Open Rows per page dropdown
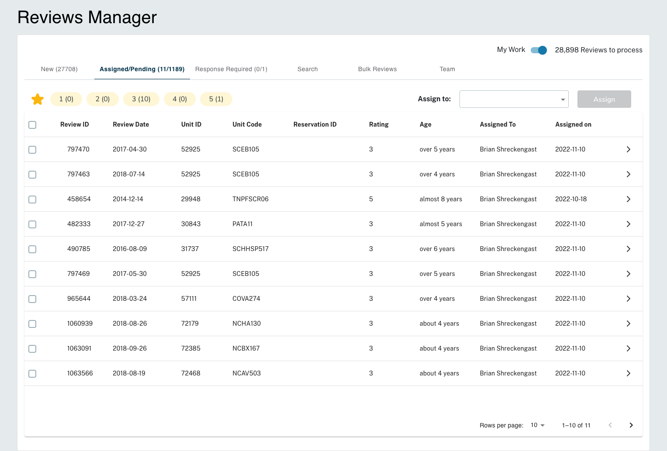This screenshot has height=451, width=667. (x=538, y=425)
